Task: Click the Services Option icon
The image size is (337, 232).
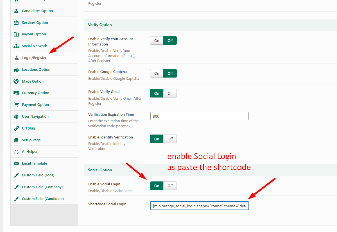Action: pyautogui.click(x=16, y=23)
